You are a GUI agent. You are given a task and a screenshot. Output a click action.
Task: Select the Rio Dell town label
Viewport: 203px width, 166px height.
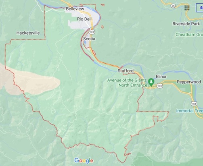[84, 19]
